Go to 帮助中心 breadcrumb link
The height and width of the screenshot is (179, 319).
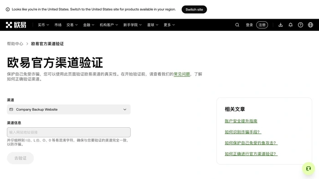click(15, 44)
